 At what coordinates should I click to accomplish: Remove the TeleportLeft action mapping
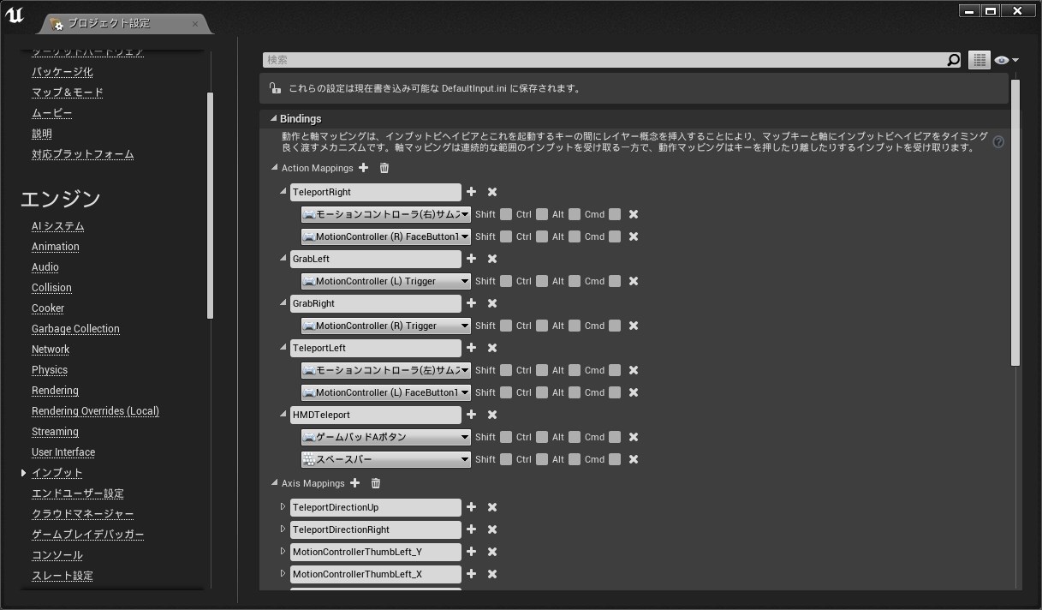click(492, 348)
